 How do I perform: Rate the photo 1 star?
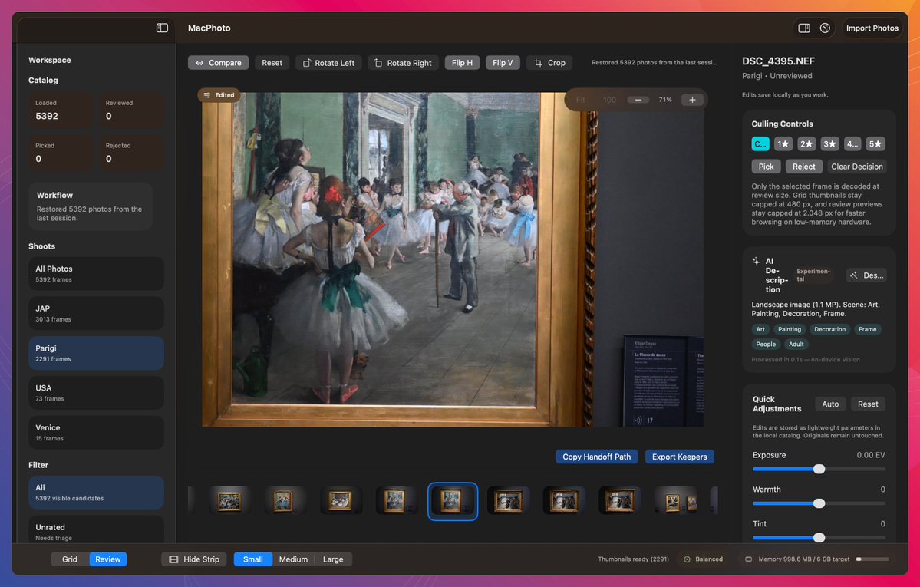coord(783,143)
